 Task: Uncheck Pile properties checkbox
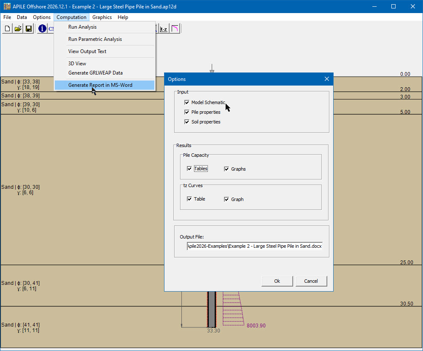tap(187, 112)
